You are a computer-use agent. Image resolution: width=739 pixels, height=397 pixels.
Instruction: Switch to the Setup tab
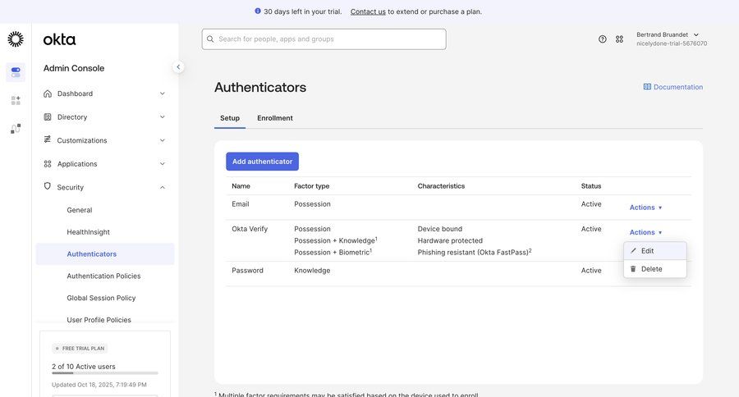[230, 118]
